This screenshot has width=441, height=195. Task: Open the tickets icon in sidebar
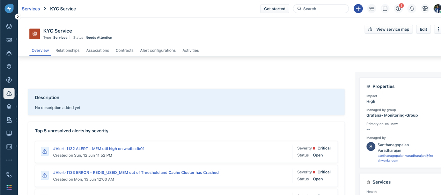tap(9, 40)
